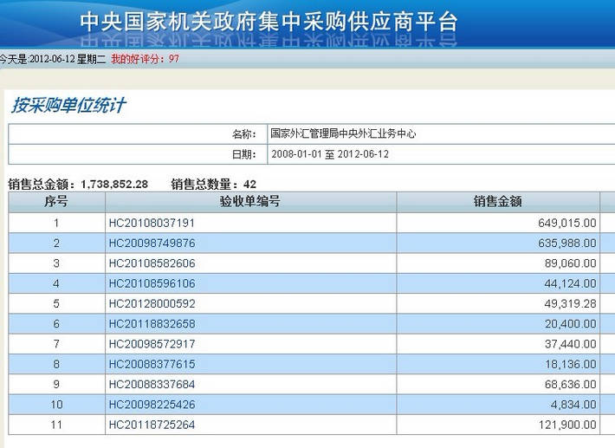Click the 验收单编号 column header
615x448 pixels.
[x=250, y=201]
